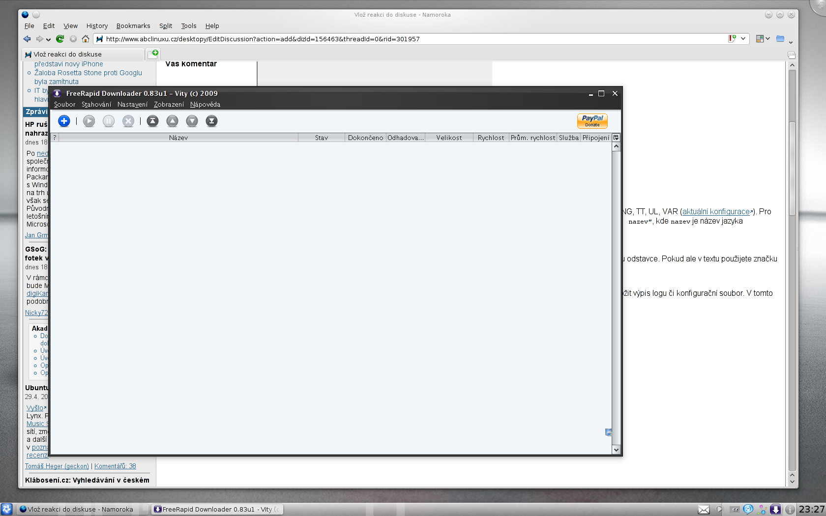This screenshot has width=826, height=516.
Task: Open the browser History menu
Action: tap(97, 26)
